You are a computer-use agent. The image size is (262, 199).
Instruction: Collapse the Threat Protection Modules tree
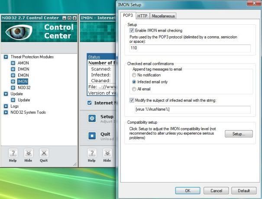tap(6, 57)
